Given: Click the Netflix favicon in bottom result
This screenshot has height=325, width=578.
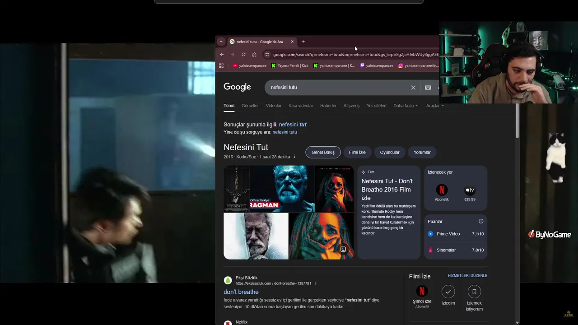Looking at the screenshot, I should 228,323.
